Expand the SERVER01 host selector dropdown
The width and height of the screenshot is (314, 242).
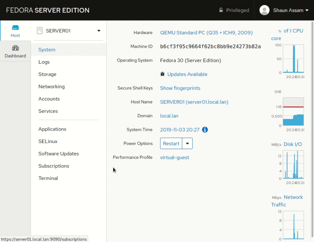99,31
